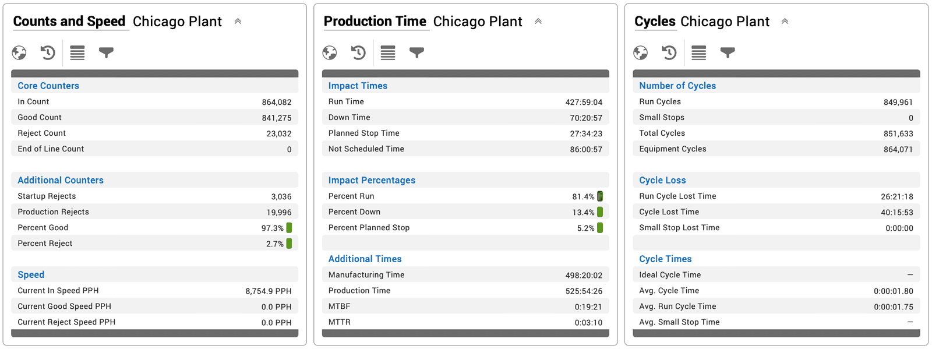Open the history clock icon in Production Time
Image resolution: width=932 pixels, height=349 pixels.
358,53
